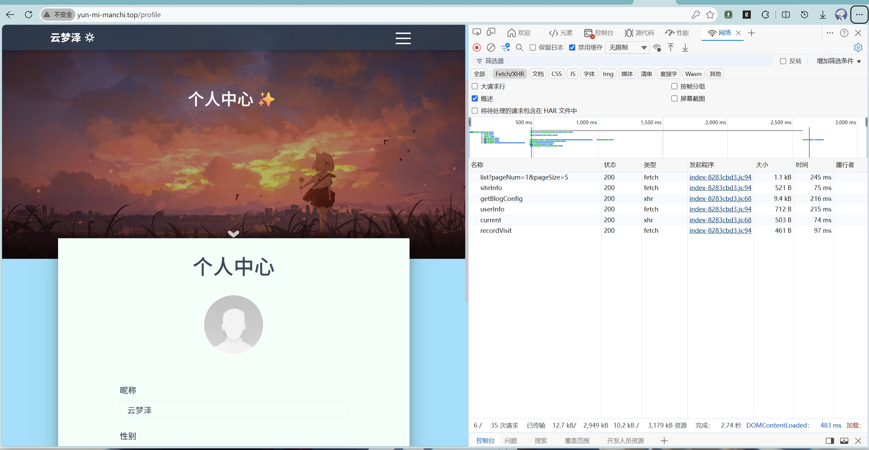This screenshot has width=869, height=450.
Task: Enable 屏幕截图 checkbox
Action: [674, 99]
